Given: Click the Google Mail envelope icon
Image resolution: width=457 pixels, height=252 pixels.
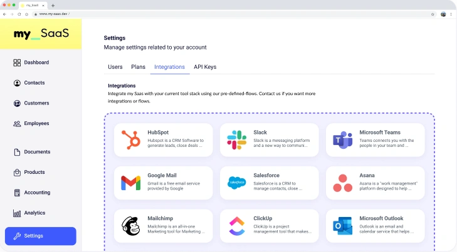Looking at the screenshot, I should click(130, 183).
